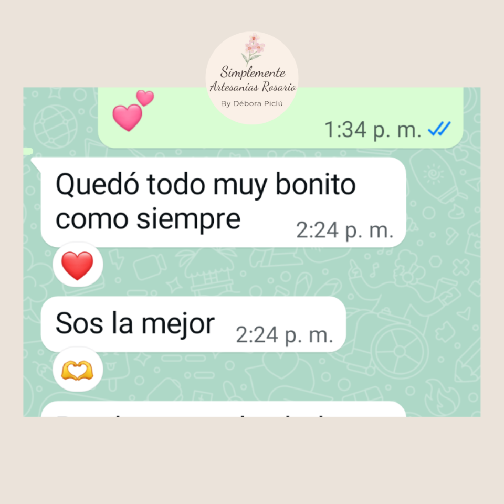Viewport: 504px width, 504px height.
Task: Click the 'como siempre' text line
Action: 148,219
